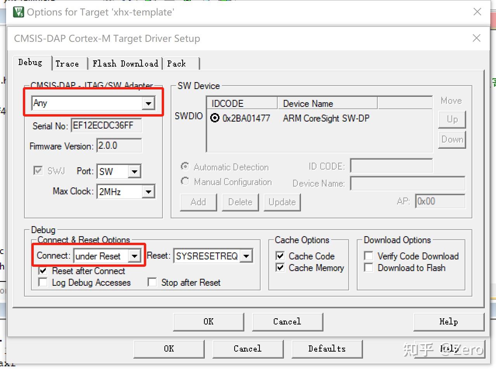Click the Defaults button
The image size is (496, 369).
point(327,348)
